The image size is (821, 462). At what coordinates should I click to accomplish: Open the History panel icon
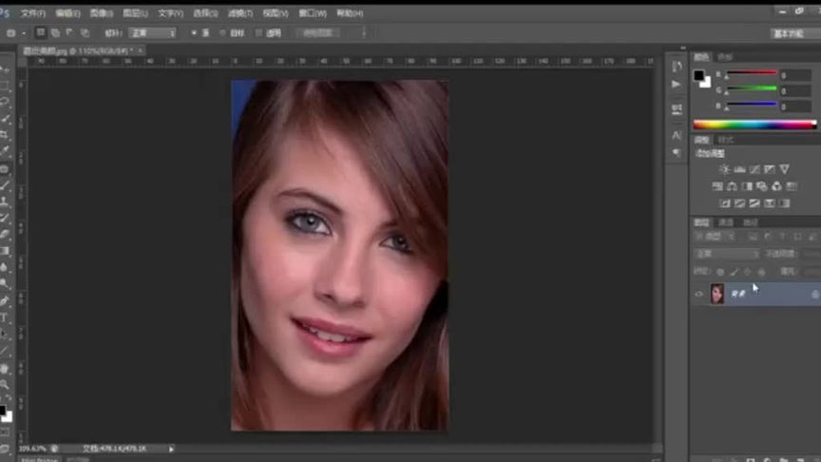[677, 66]
